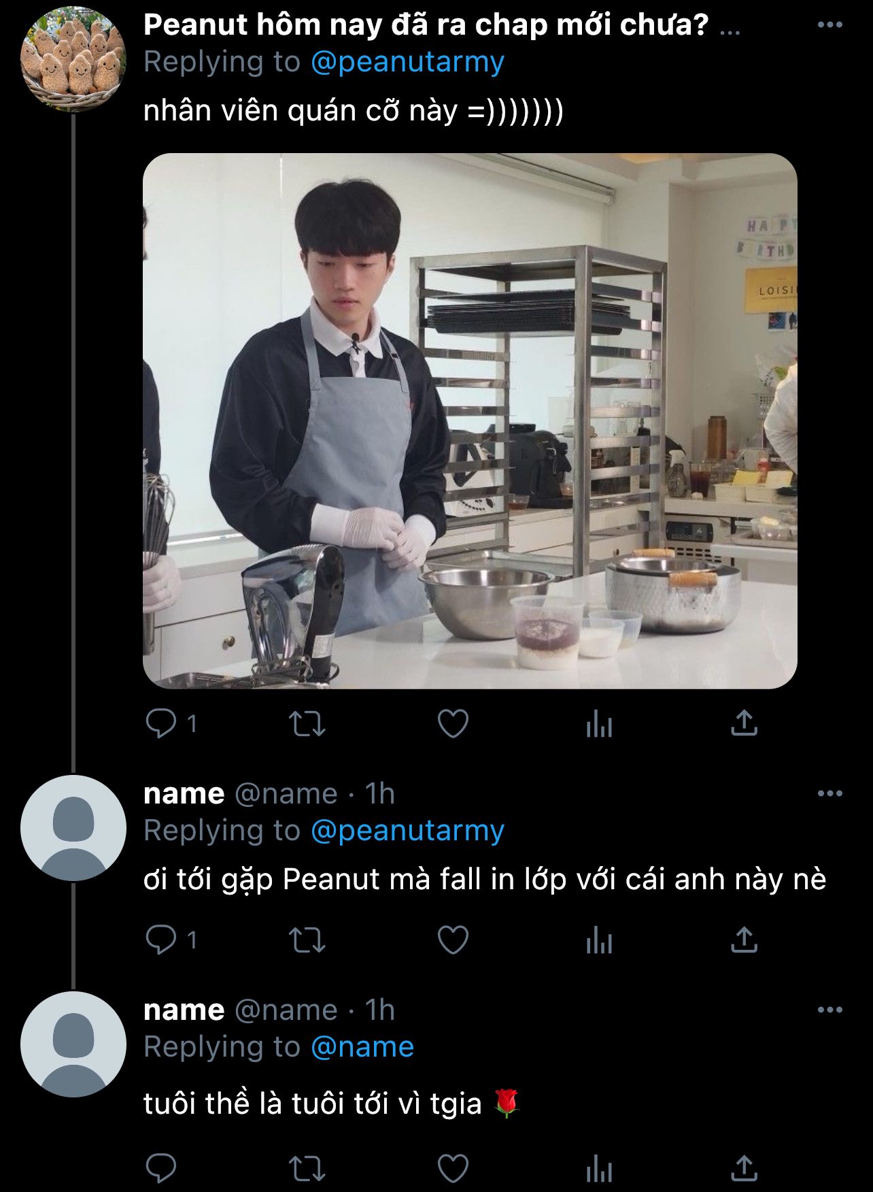Viewport: 873px width, 1192px height.
Task: Like the 'fall in lớp' reply
Action: point(453,940)
